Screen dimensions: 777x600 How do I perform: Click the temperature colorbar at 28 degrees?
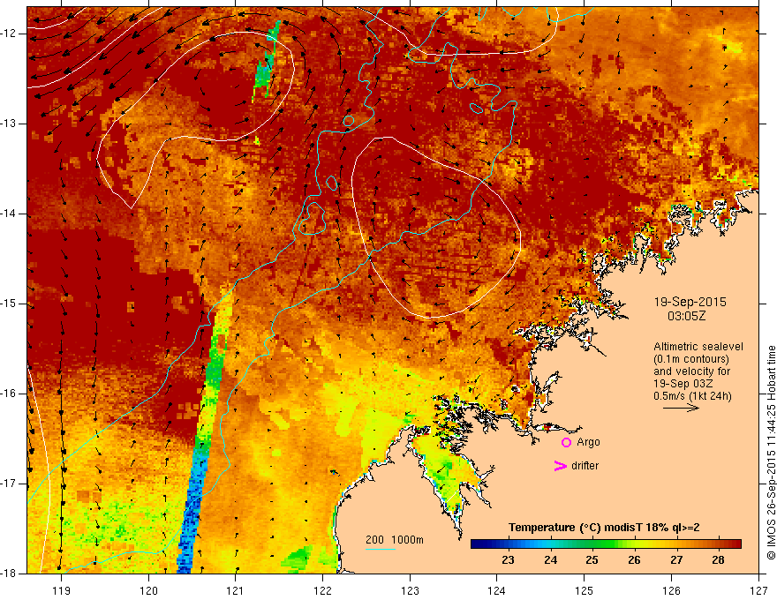718,544
